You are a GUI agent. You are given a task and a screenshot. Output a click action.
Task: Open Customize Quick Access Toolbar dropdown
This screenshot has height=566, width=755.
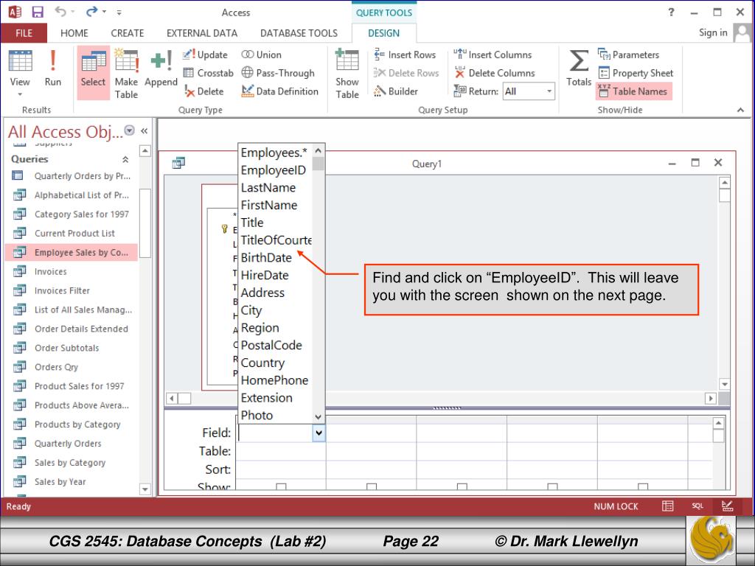tap(119, 12)
